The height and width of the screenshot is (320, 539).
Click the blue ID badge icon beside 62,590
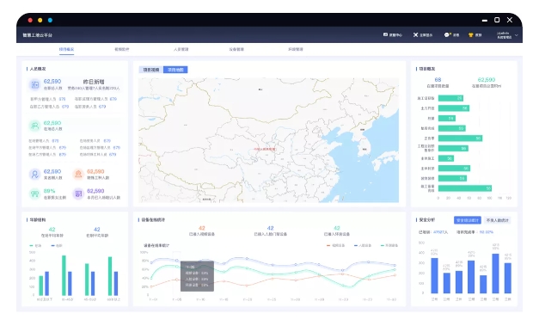[x=34, y=84]
